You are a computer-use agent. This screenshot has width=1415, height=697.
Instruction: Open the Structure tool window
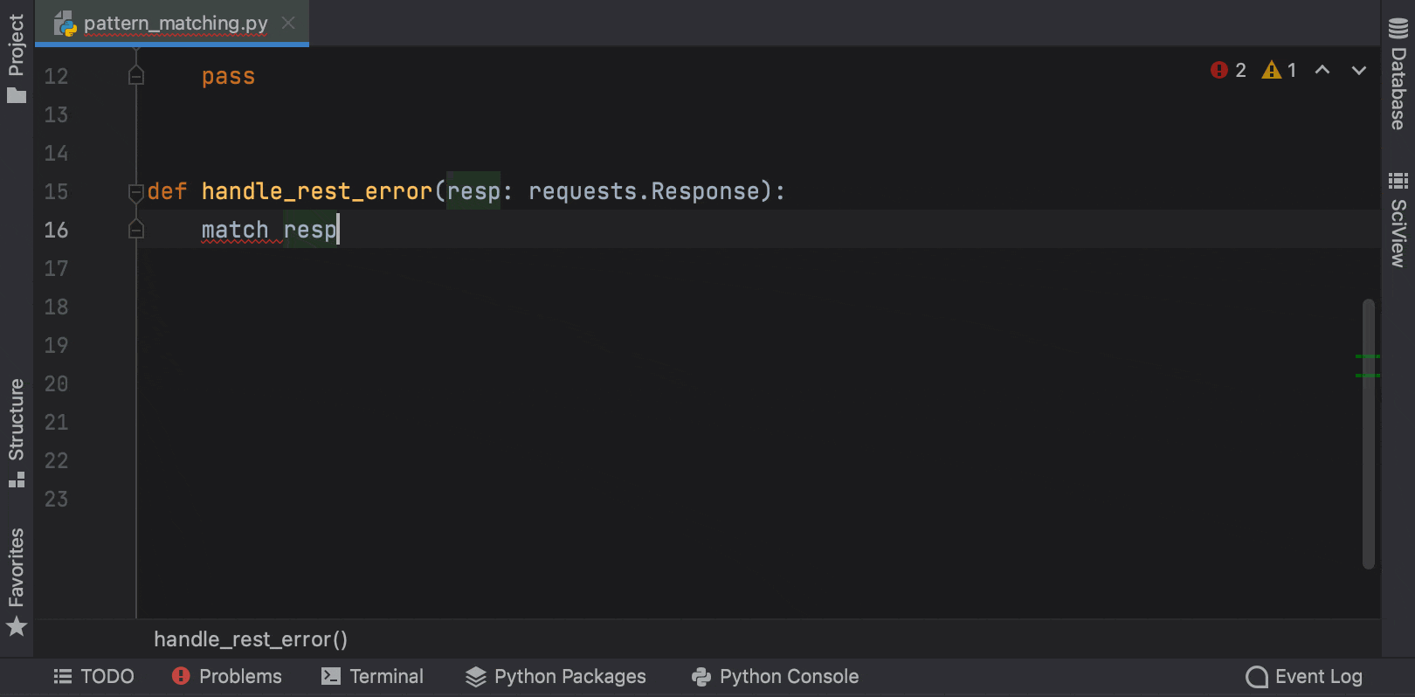pyautogui.click(x=16, y=432)
